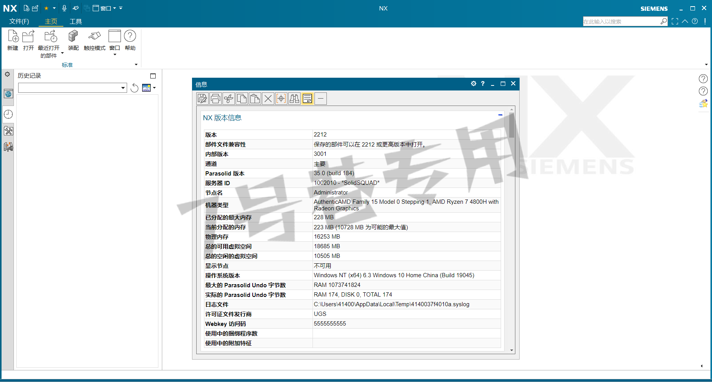The image size is (712, 382).
Task: Open the Roles sidebar tab icon
Action: pos(8,147)
